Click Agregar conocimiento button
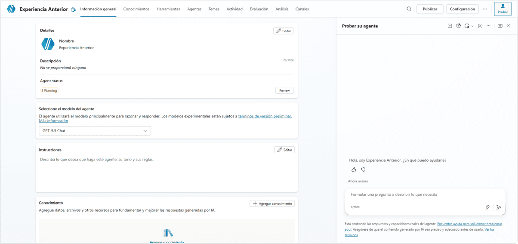 click(x=272, y=203)
